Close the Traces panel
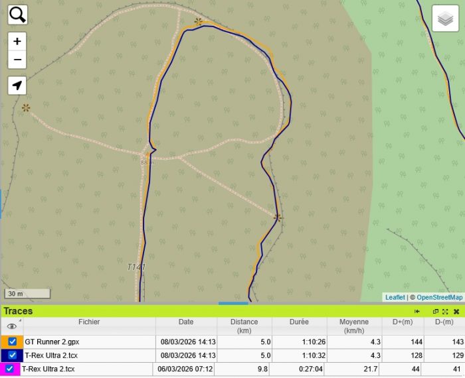 (456, 311)
